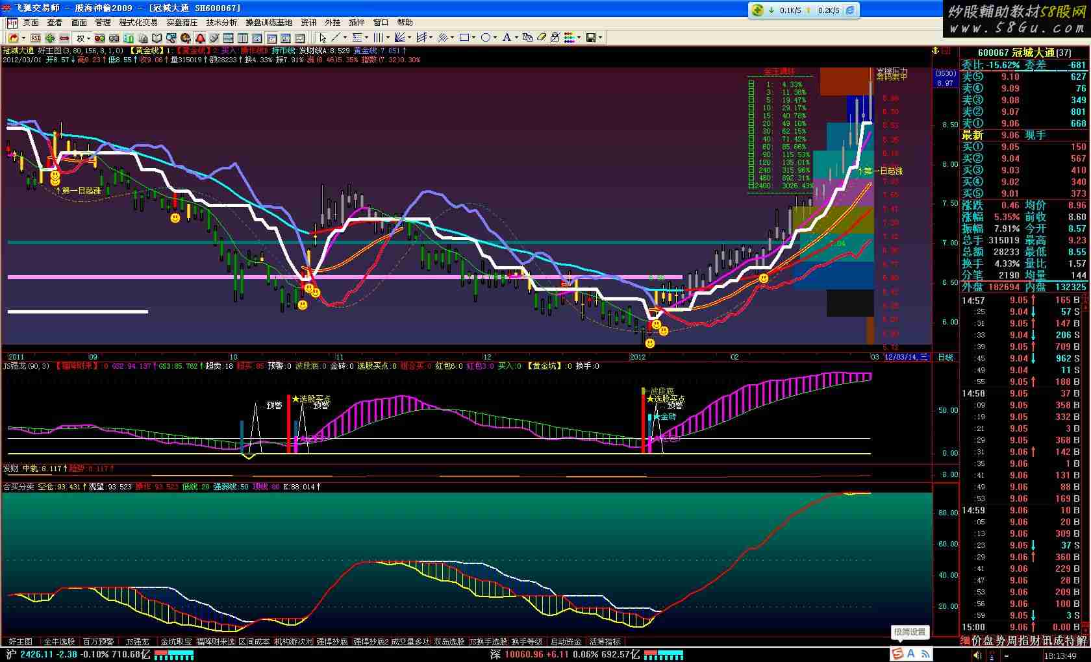The height and width of the screenshot is (662, 1091).
Task: Switch to the 百万预警 indicator tab
Action: pyautogui.click(x=98, y=642)
